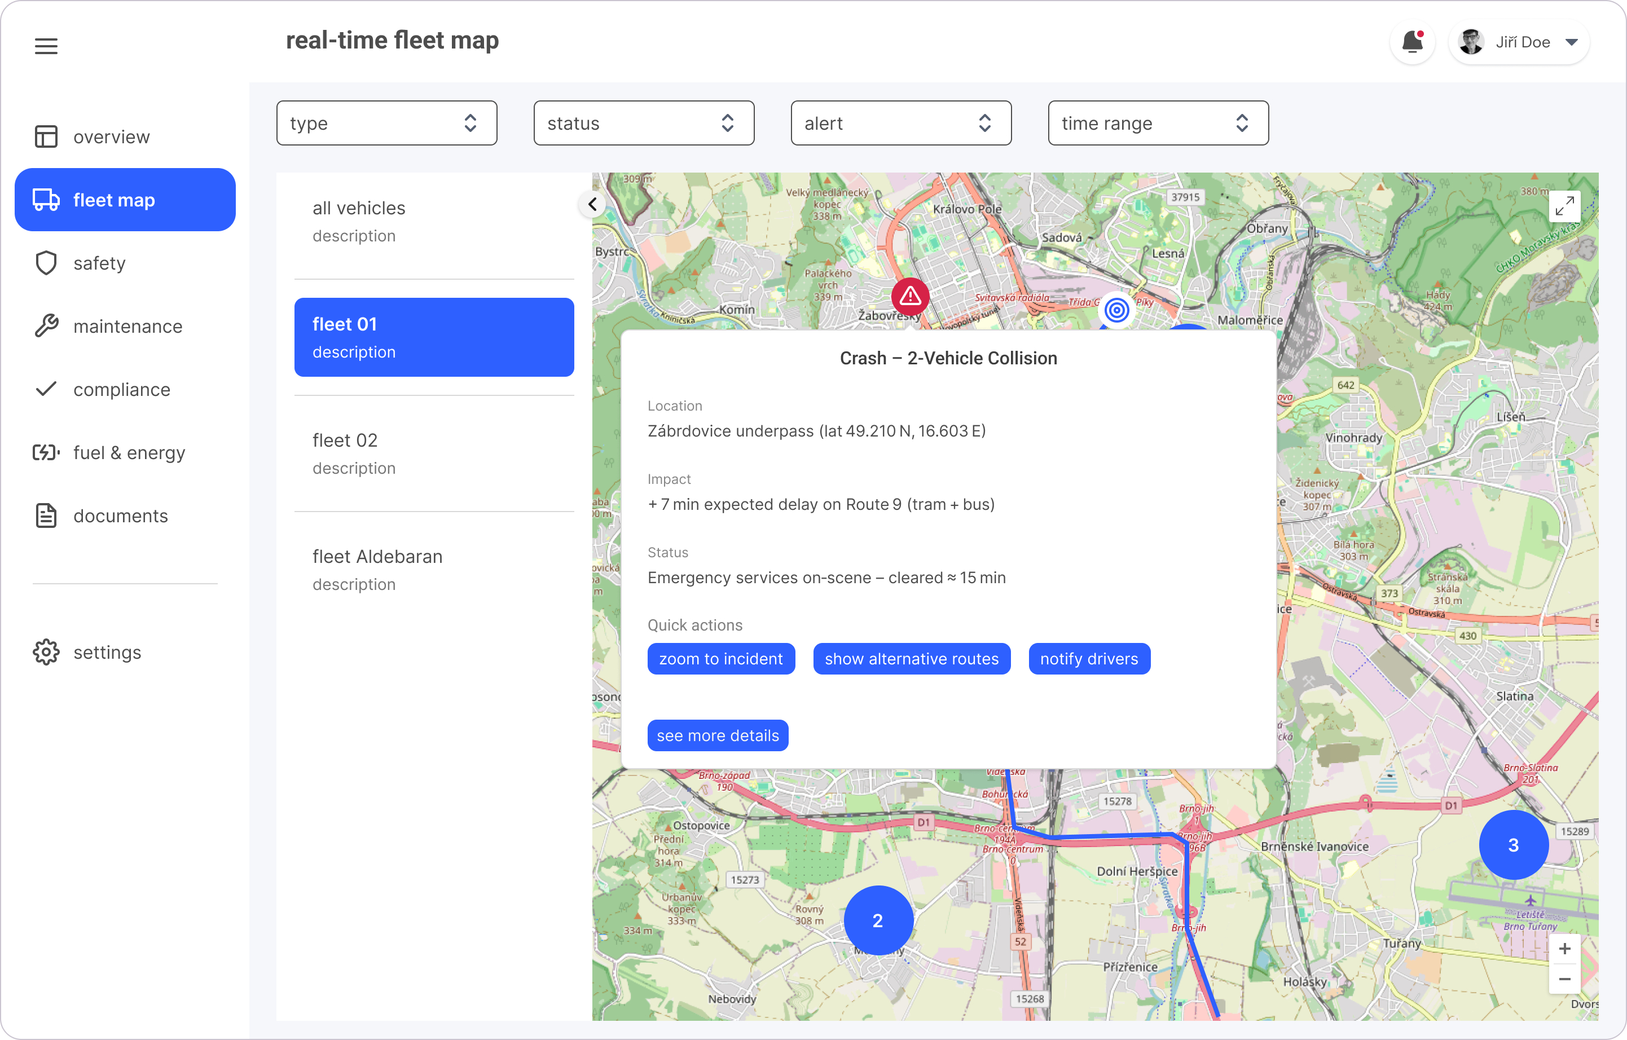Screen dimensions: 1627x1040
Task: Go to the safety section
Action: pos(99,263)
